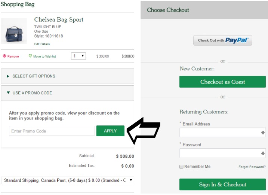Click the Sign In & Checkout button

point(222,185)
